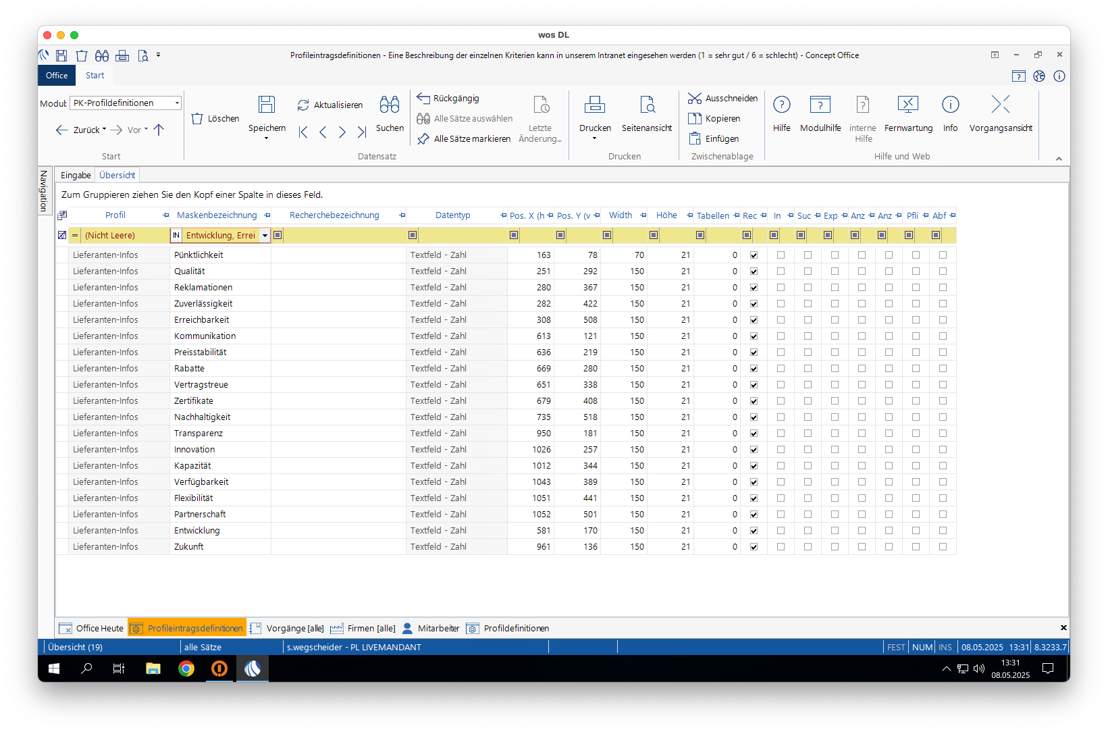This screenshot has width=1108, height=732.
Task: Switch to the Eingabe tab
Action: pyautogui.click(x=76, y=175)
